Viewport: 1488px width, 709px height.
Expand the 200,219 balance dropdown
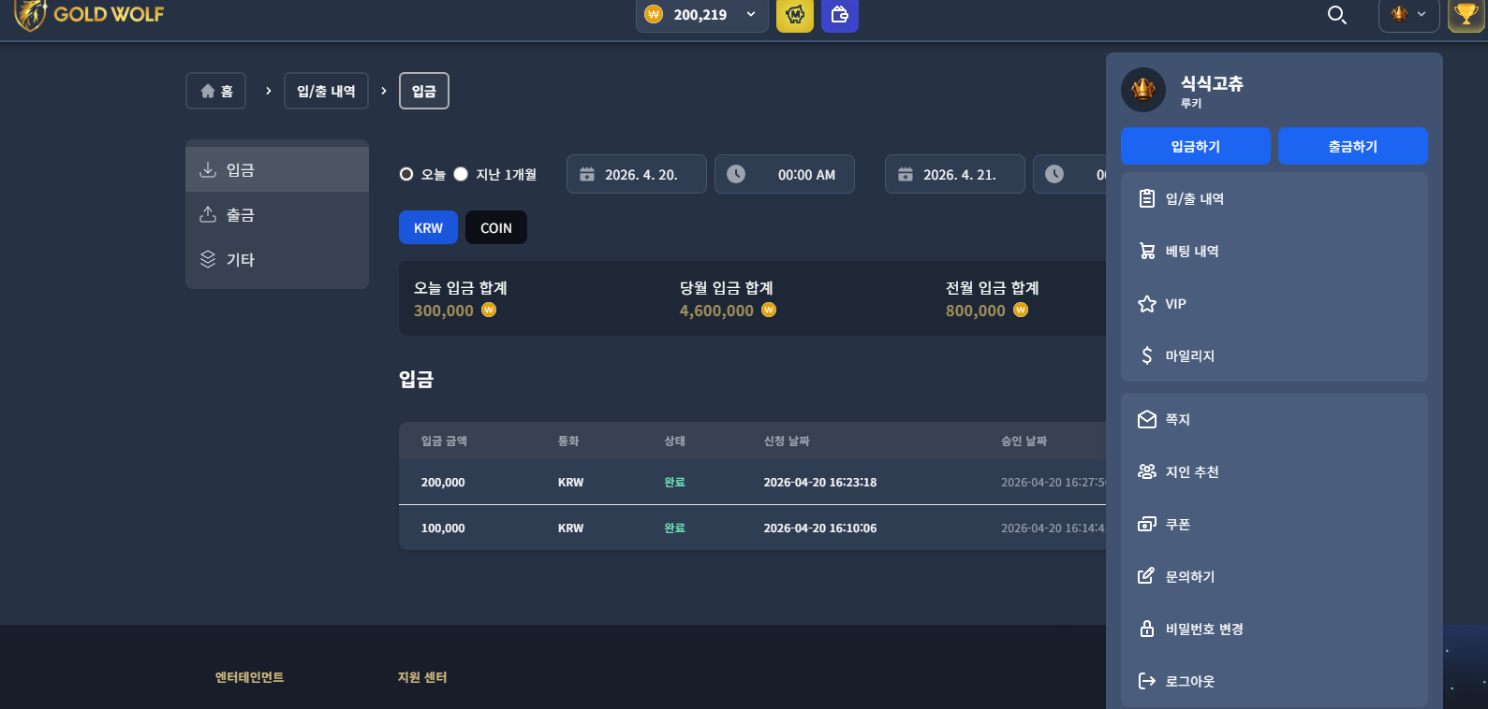[702, 15]
